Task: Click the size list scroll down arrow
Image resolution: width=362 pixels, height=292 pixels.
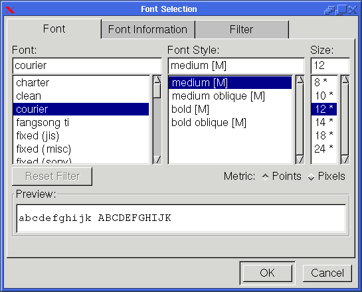Action: (345, 159)
